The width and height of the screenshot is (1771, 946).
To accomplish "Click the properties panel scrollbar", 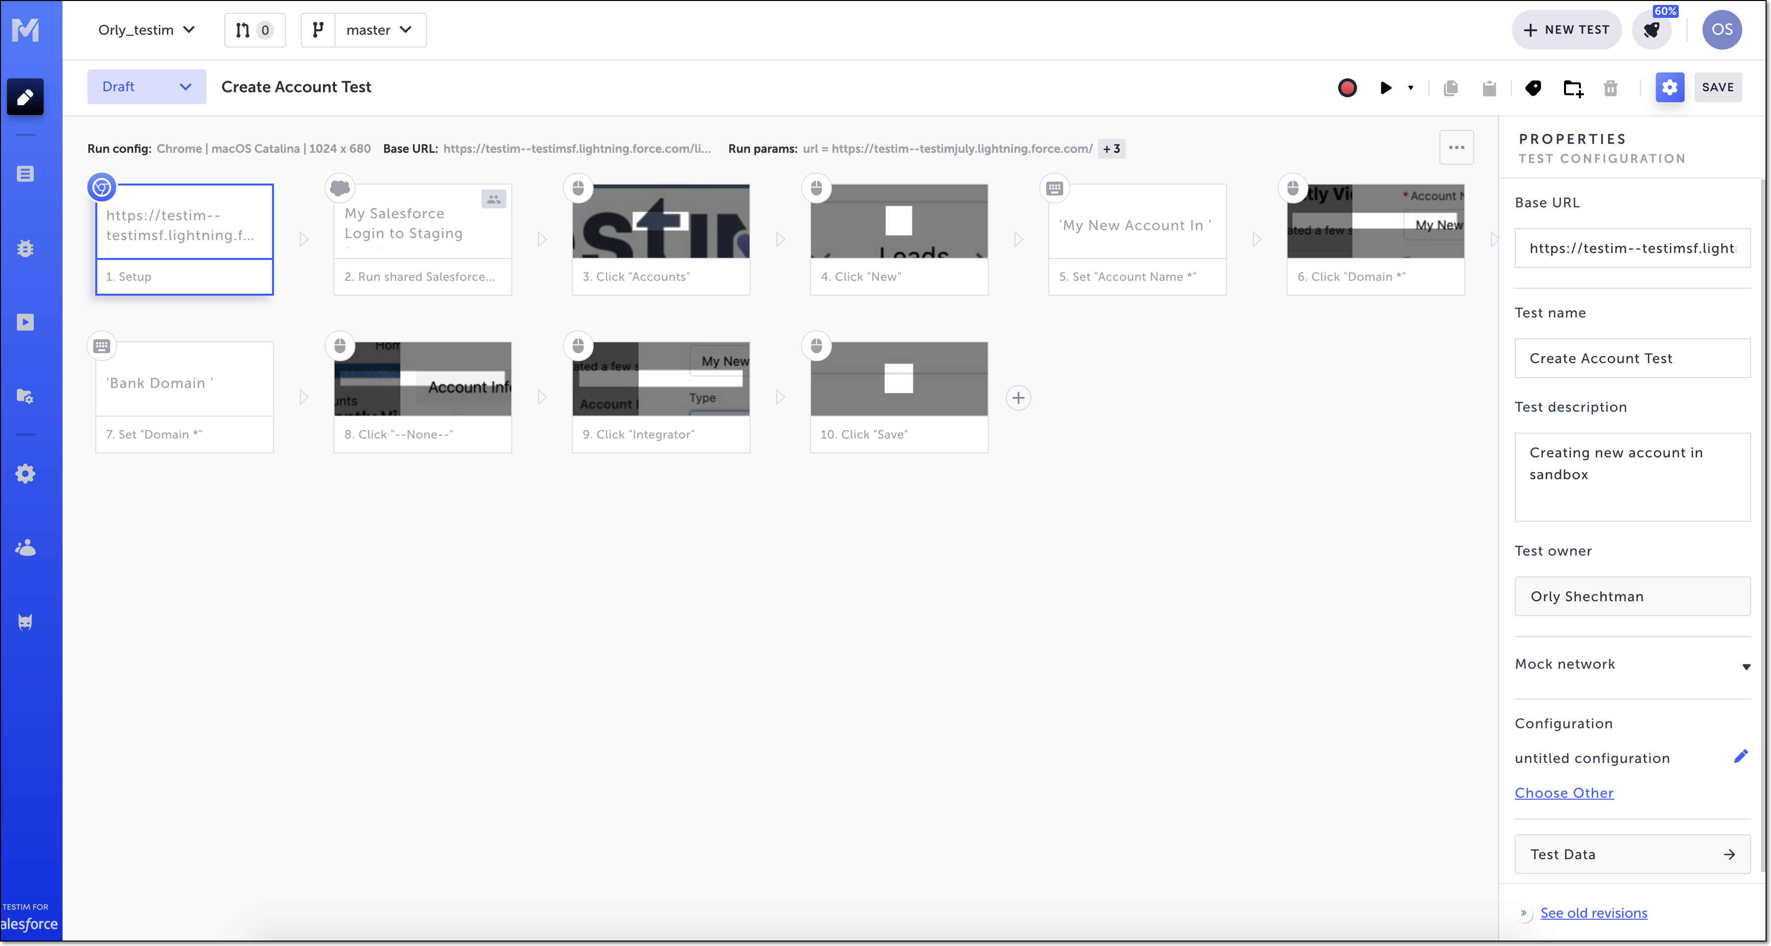I will click(x=1762, y=525).
